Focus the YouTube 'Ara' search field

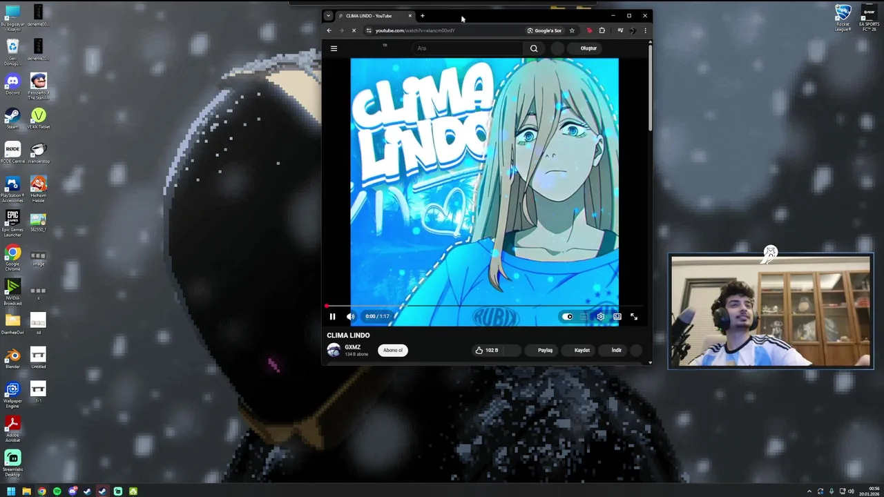[468, 48]
